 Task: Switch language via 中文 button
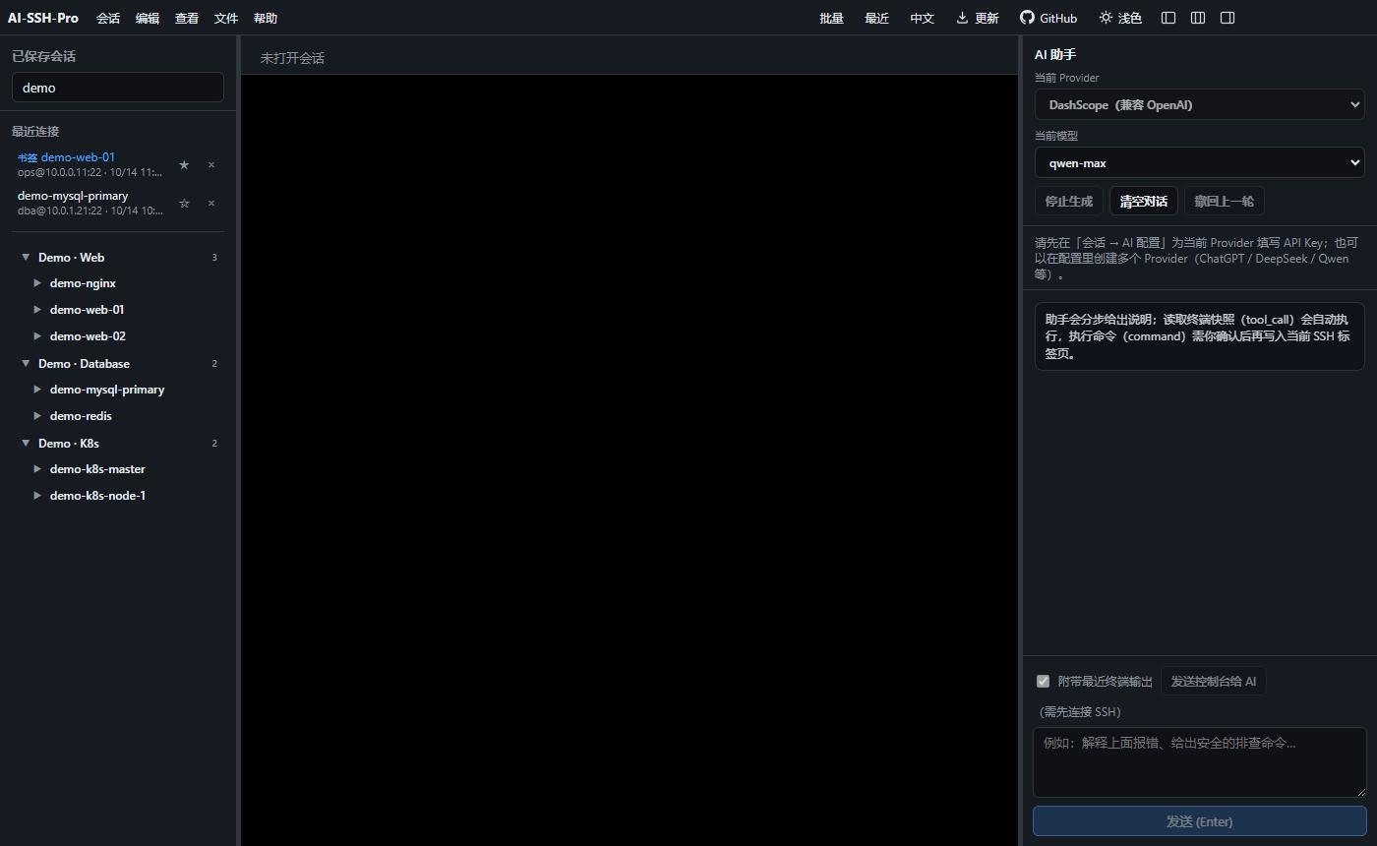pyautogui.click(x=923, y=18)
